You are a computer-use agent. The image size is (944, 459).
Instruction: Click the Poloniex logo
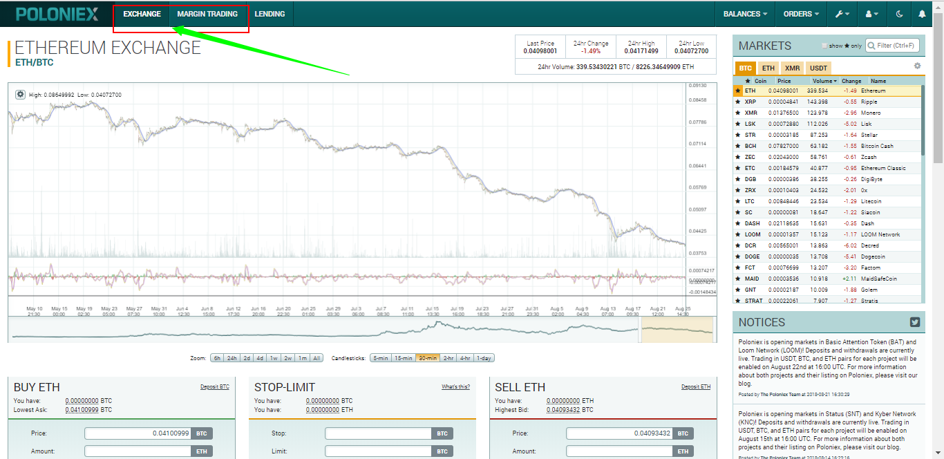click(57, 14)
